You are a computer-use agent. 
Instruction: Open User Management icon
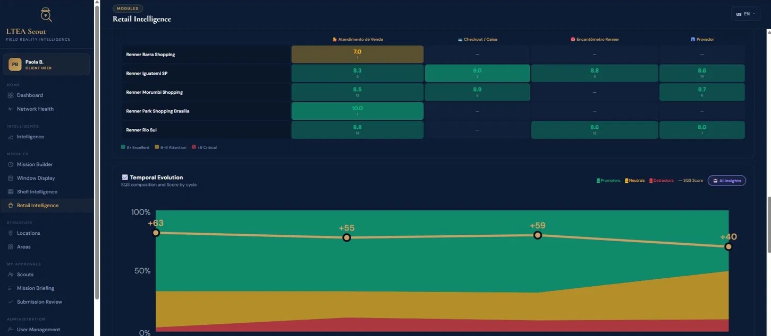coord(11,330)
